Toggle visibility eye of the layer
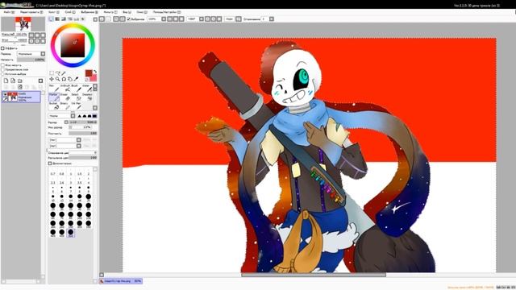 [x=5, y=95]
